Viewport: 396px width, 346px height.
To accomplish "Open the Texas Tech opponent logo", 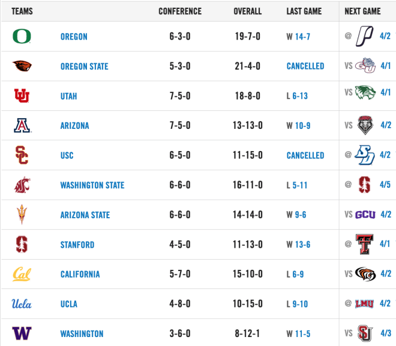I will tap(364, 244).
